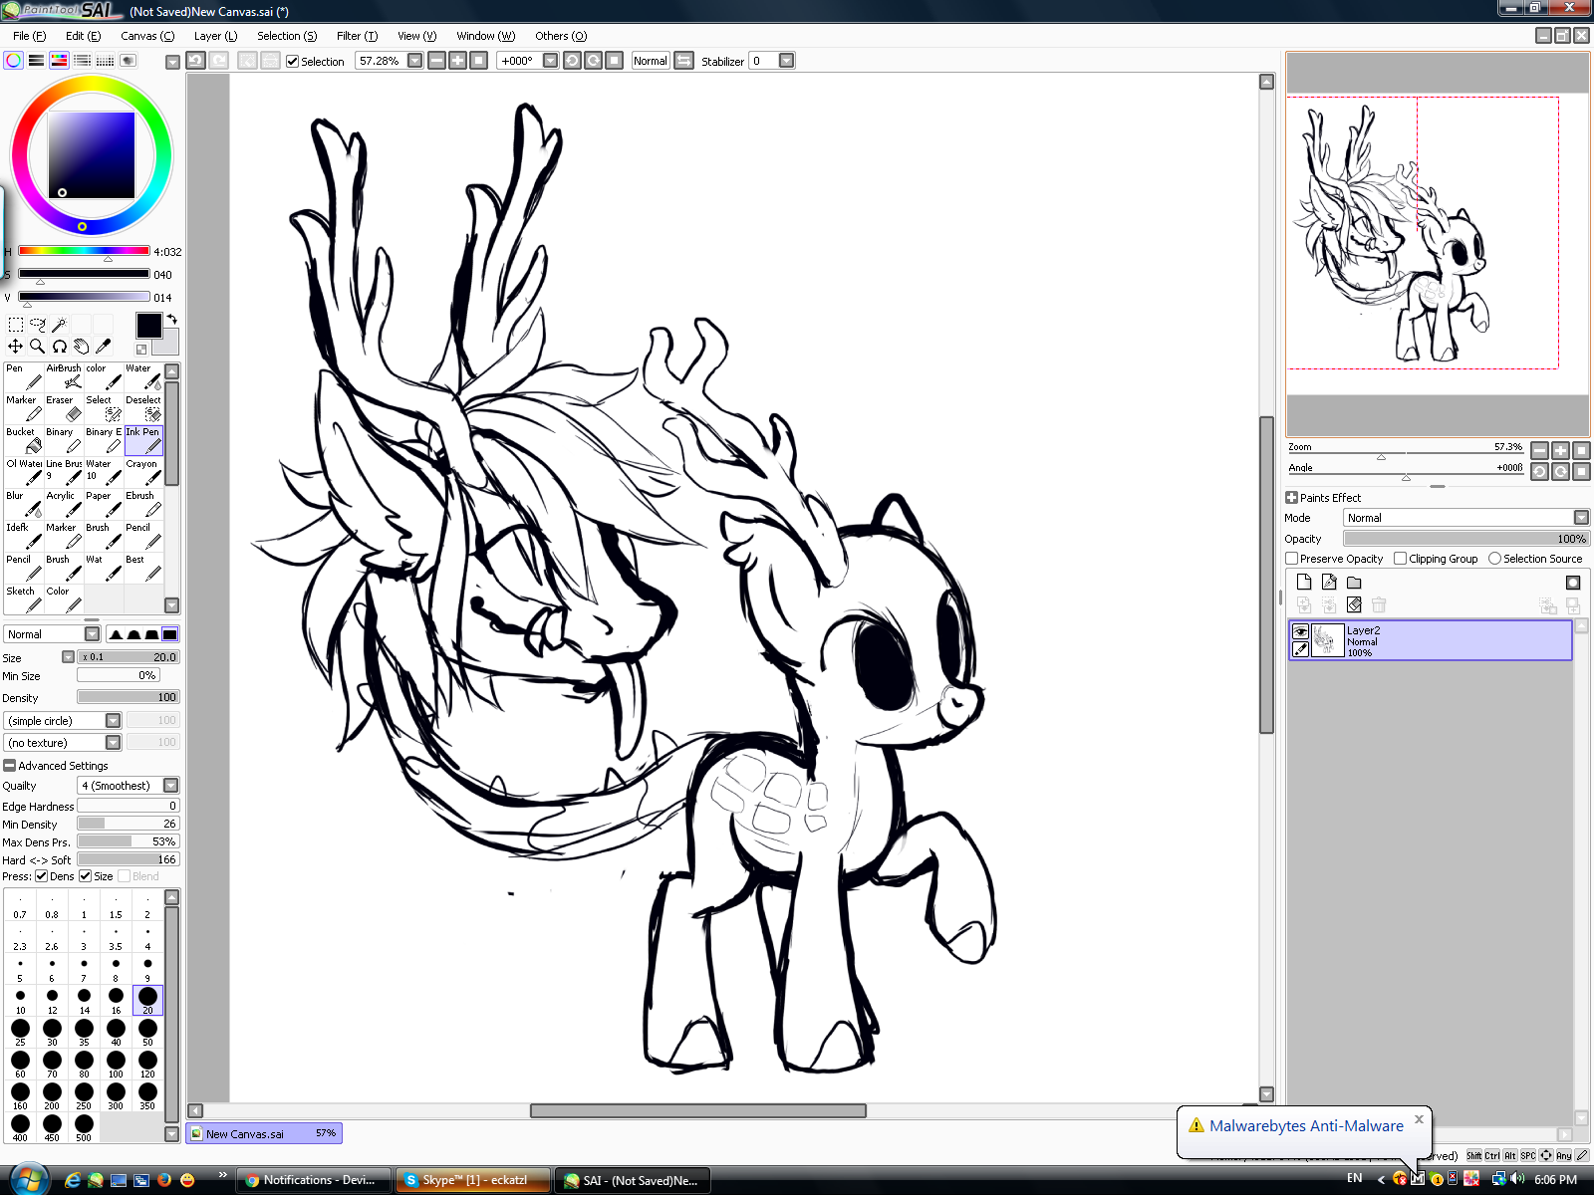Open the rotation angle dropdown
The image size is (1594, 1195).
point(550,61)
